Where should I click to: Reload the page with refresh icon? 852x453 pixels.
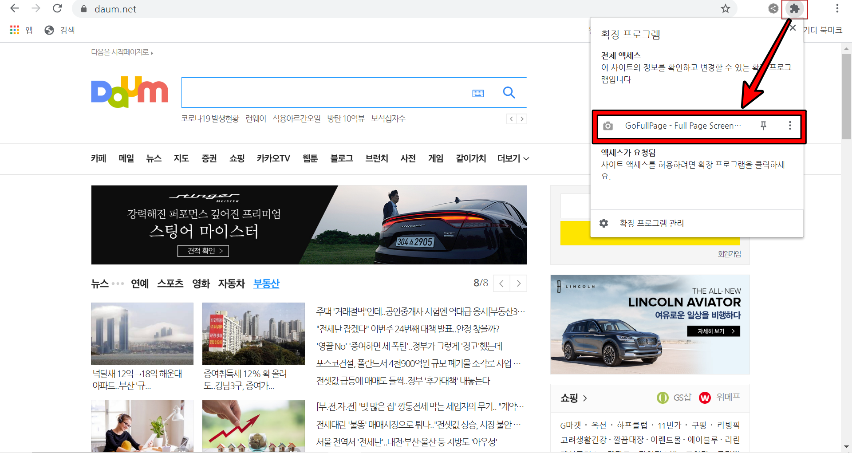(x=57, y=8)
